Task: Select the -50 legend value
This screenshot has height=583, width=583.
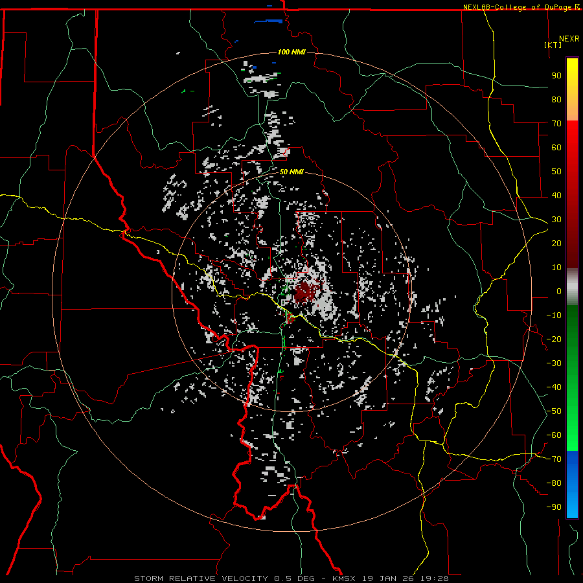Action: (554, 411)
